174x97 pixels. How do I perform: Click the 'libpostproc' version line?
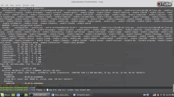pos(21,62)
